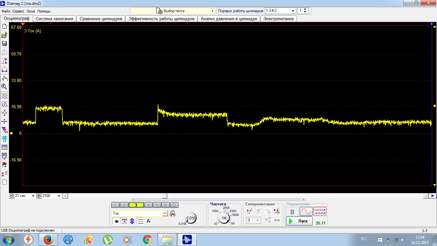Open Firefox from the Windows taskbar

48,240
